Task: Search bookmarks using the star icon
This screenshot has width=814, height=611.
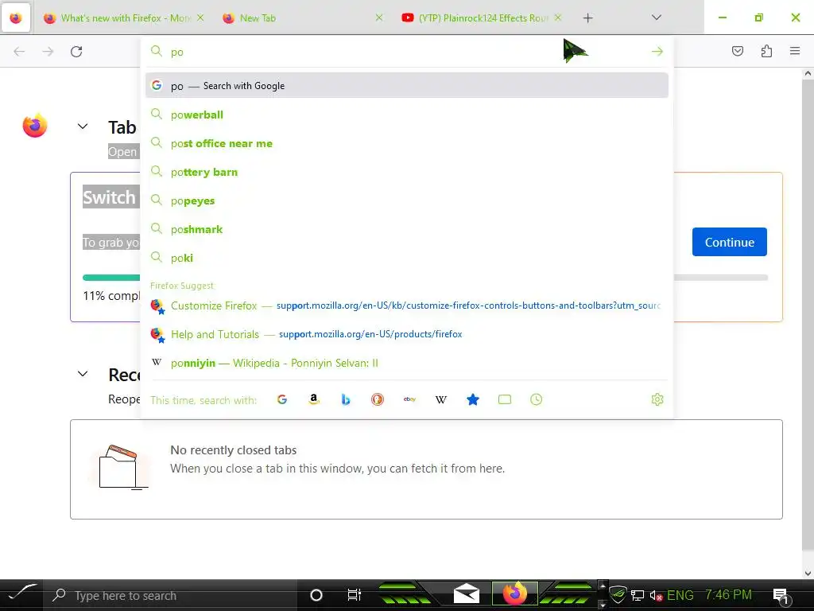Action: 473,399
